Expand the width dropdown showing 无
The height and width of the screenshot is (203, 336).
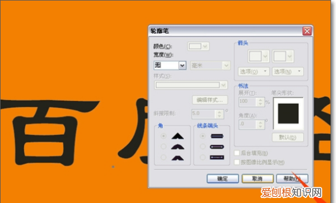coord(183,65)
